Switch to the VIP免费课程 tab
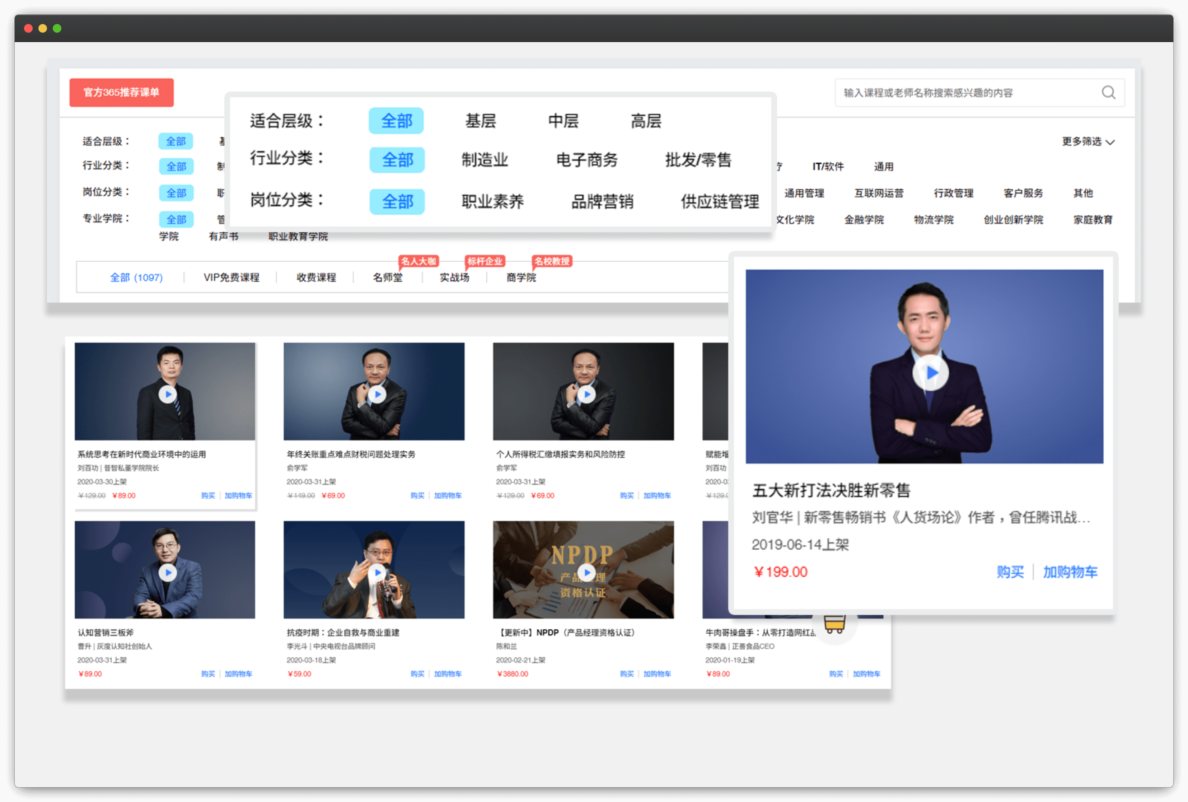Viewport: 1188px width, 802px height. 231,278
